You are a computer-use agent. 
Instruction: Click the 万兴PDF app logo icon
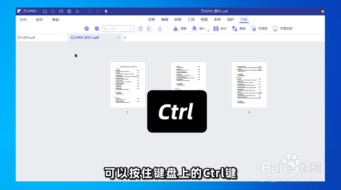pos(19,11)
